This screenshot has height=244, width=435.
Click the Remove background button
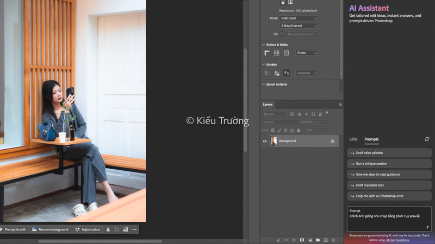point(51,229)
